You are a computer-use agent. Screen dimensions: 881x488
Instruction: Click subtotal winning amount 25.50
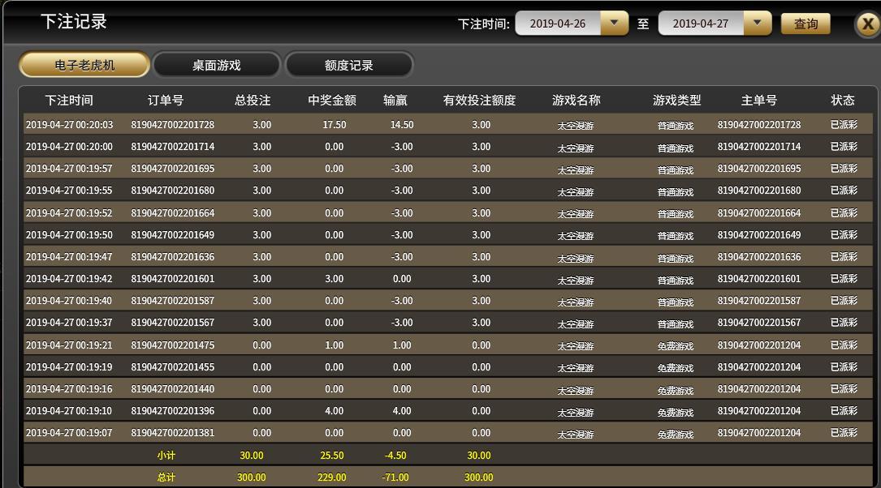(x=331, y=456)
